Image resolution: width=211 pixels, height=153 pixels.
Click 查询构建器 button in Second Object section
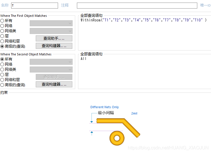coord(54,84)
